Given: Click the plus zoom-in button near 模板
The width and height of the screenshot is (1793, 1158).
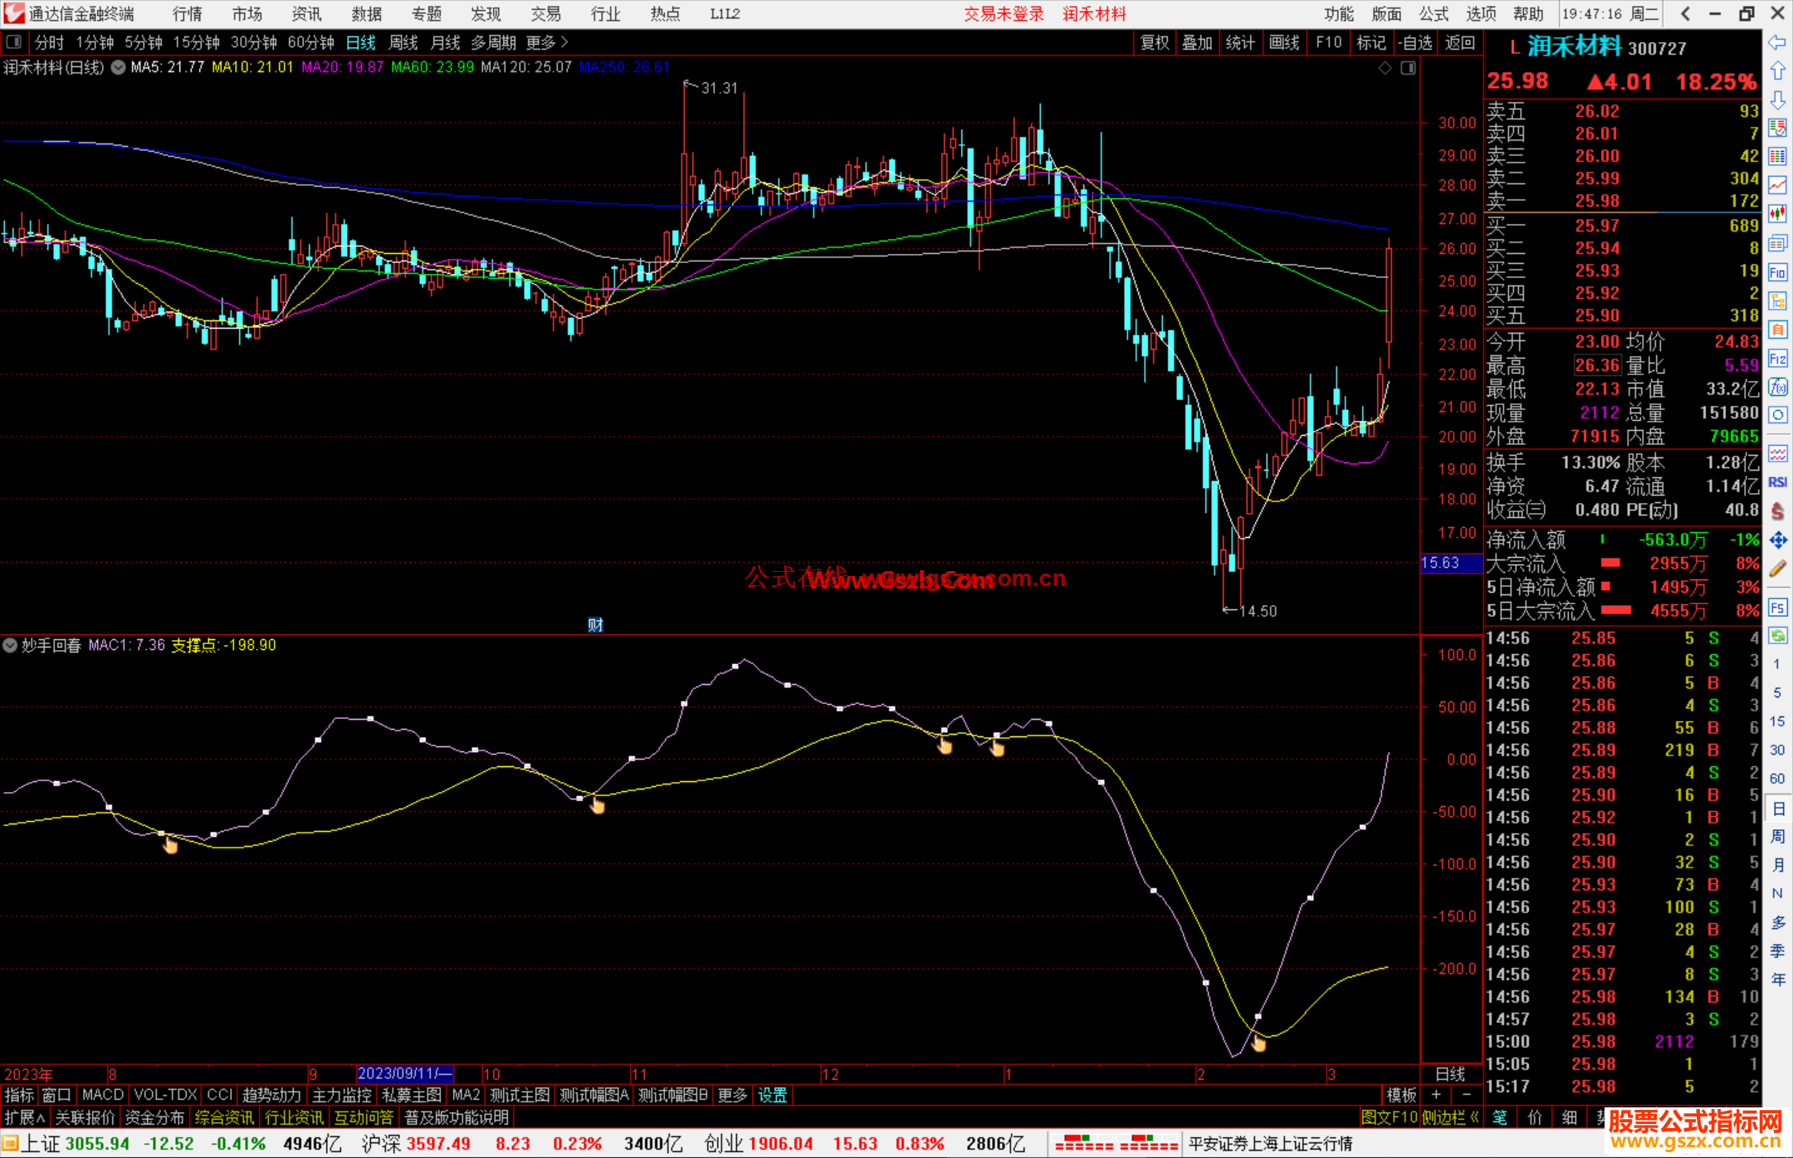Looking at the screenshot, I should click(1436, 1095).
